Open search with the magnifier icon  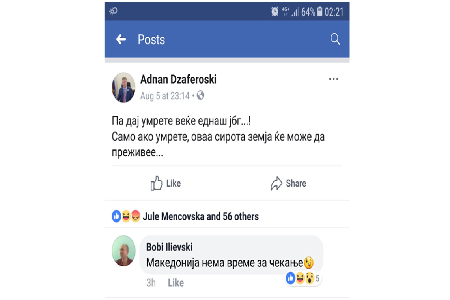[335, 39]
